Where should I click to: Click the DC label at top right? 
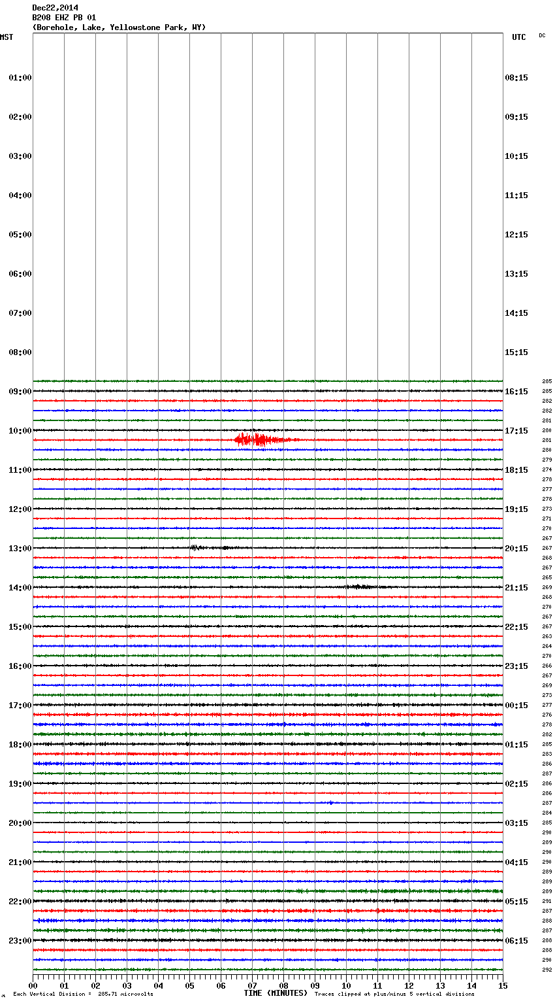[x=542, y=35]
